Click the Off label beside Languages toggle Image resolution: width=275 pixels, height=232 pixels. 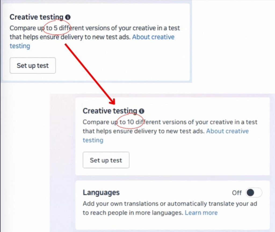click(x=237, y=193)
